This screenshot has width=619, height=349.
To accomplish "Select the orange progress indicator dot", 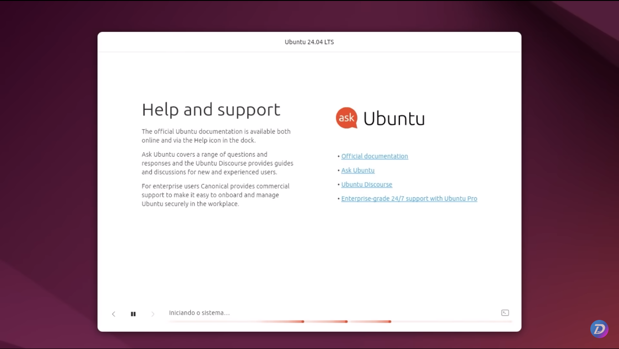I will (303, 321).
